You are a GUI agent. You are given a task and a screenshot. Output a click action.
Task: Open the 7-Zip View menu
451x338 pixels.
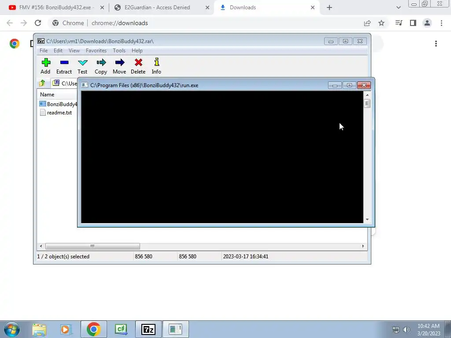74,51
